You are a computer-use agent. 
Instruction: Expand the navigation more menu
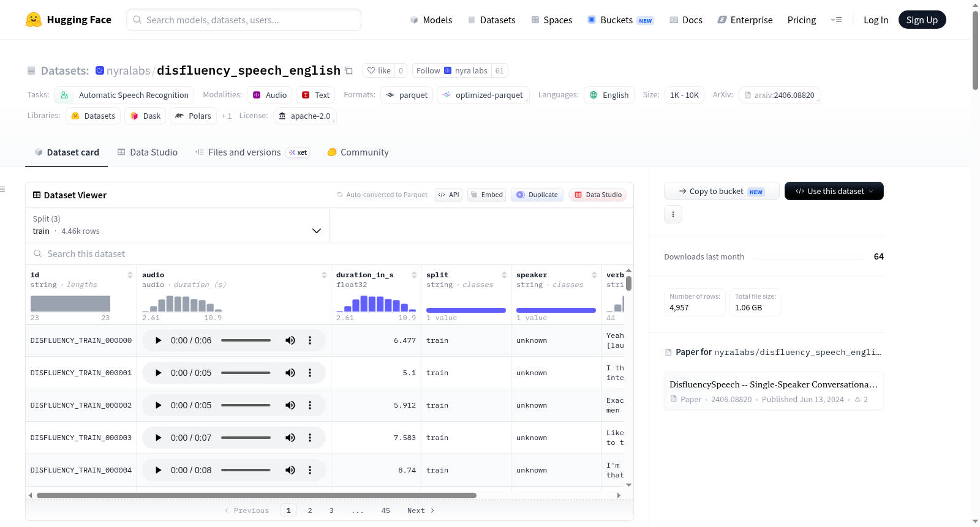click(x=836, y=20)
